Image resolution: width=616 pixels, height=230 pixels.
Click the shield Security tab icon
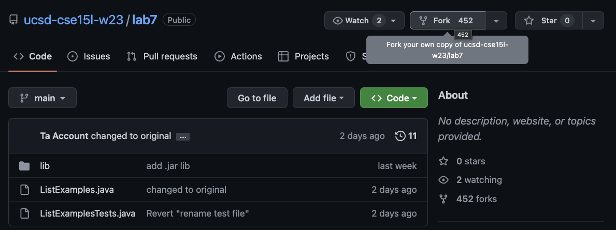pos(350,56)
